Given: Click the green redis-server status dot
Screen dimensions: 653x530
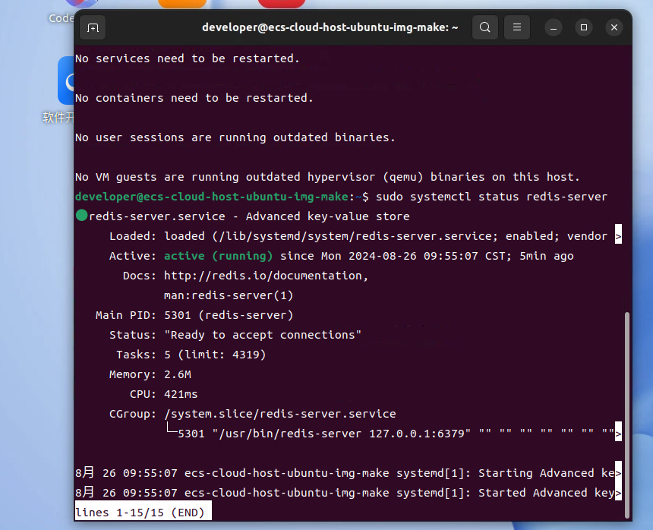Looking at the screenshot, I should [81, 216].
